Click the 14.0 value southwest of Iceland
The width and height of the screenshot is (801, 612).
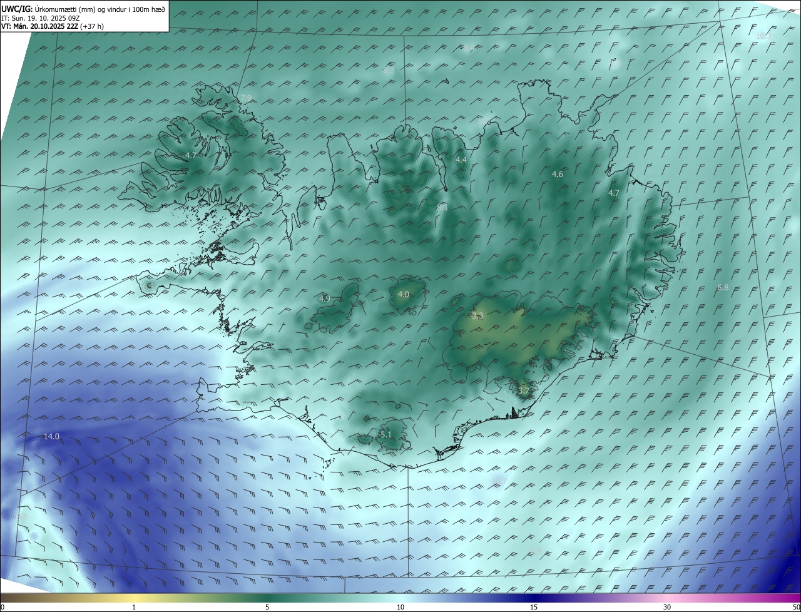(51, 437)
